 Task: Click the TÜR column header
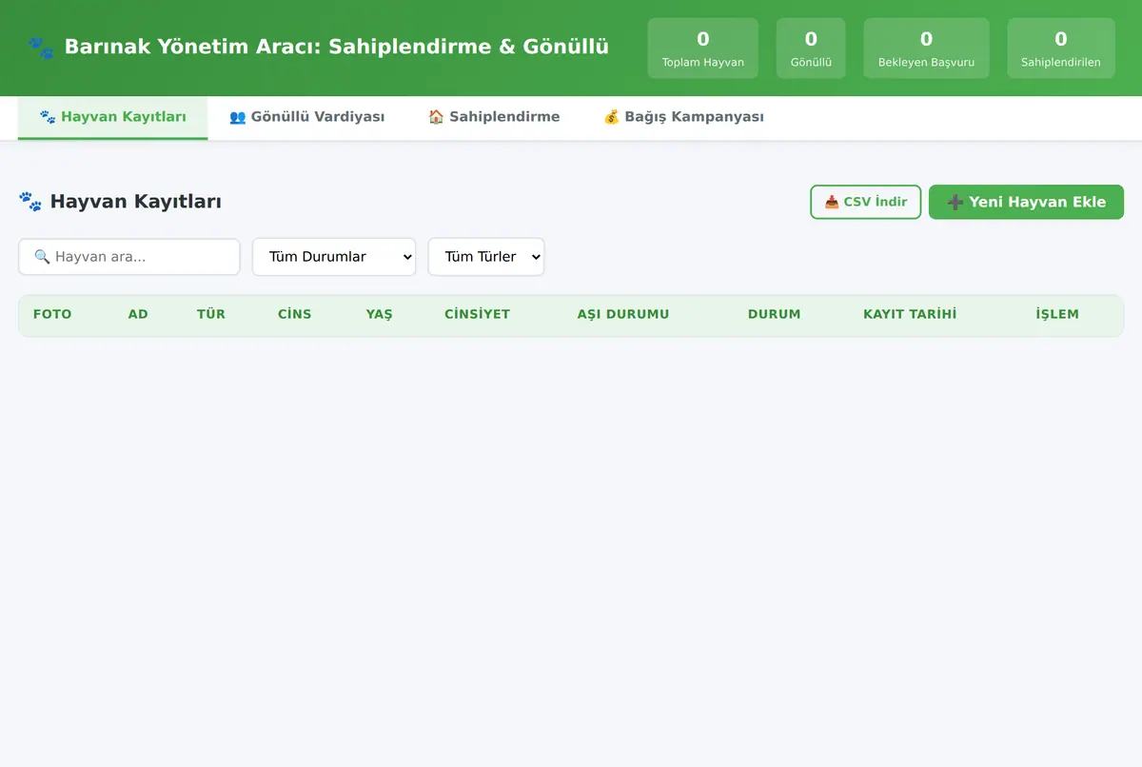tap(211, 314)
